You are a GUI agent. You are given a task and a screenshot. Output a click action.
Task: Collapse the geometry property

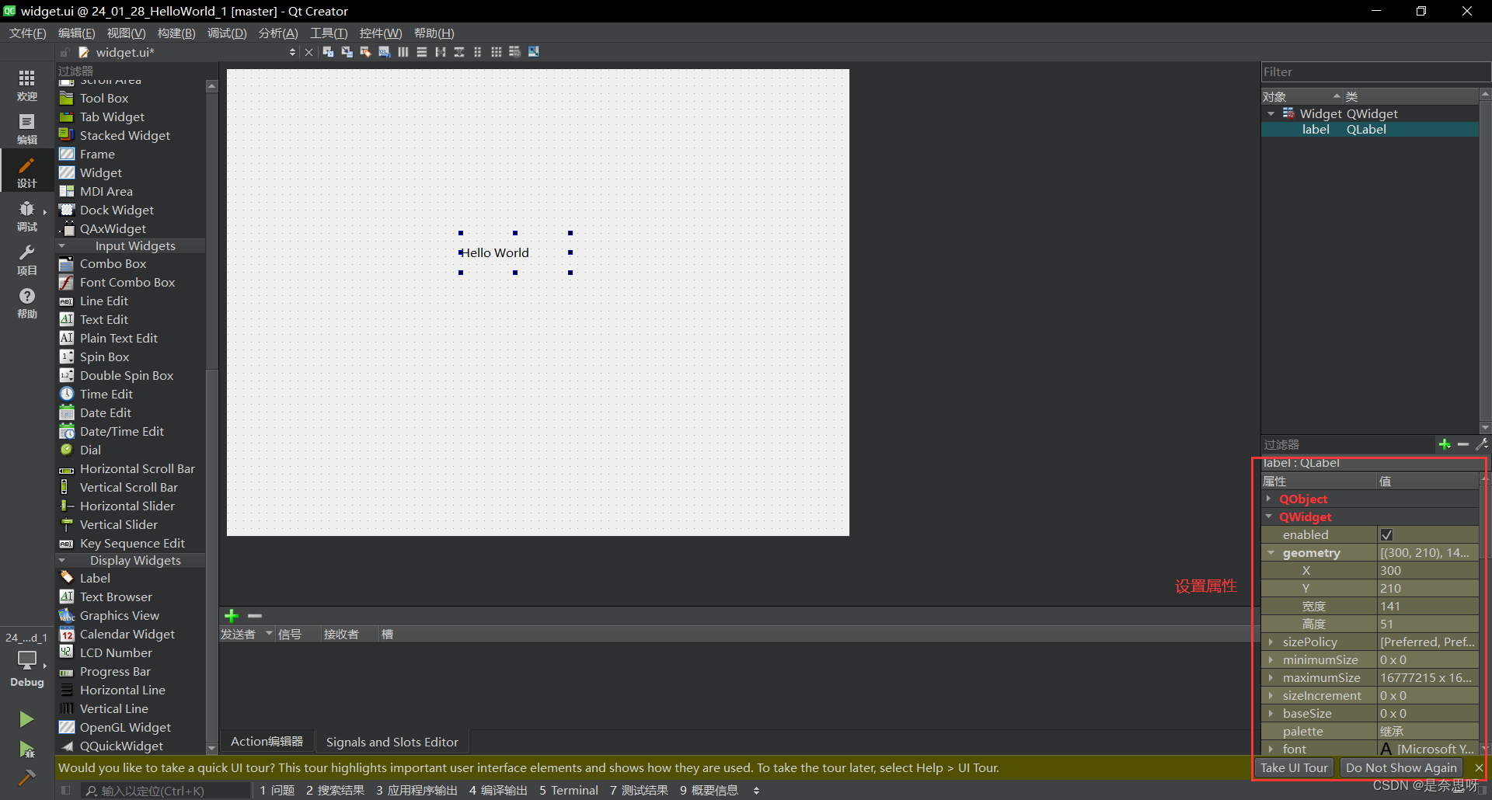[1271, 553]
